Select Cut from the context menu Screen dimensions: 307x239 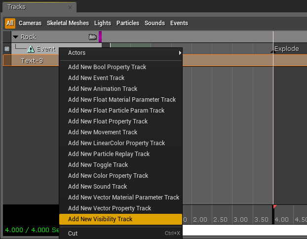121,233
